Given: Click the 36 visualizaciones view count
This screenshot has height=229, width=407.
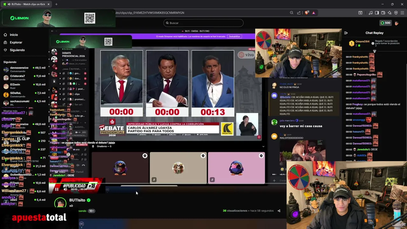Looking at the screenshot, I should click(235, 211).
